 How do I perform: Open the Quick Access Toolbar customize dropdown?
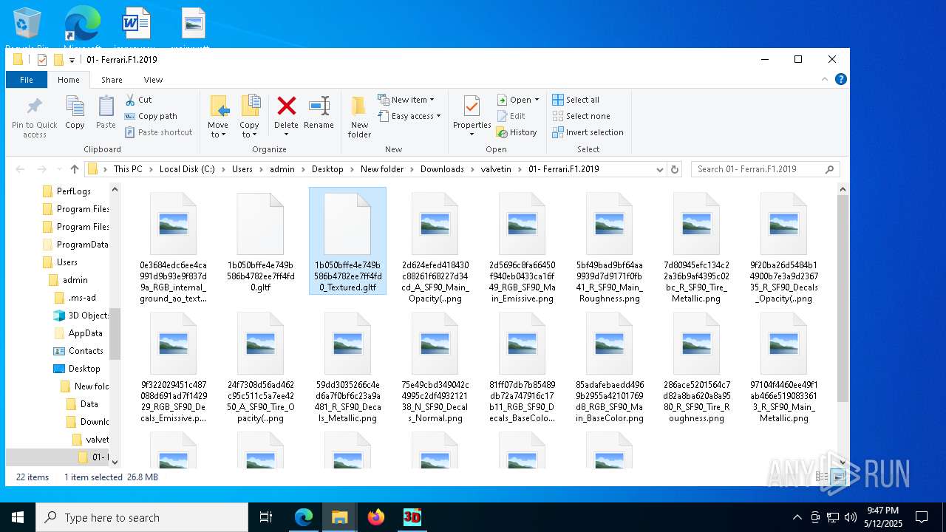(72, 60)
